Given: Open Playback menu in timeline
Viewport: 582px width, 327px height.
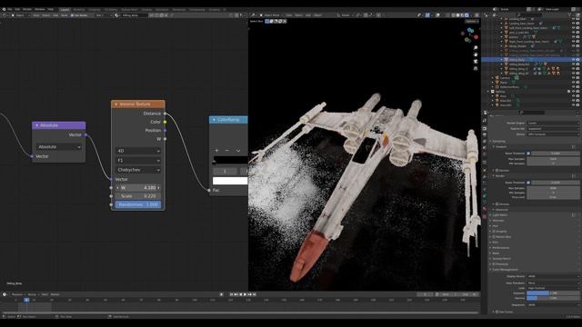Looking at the screenshot, I should (17, 294).
